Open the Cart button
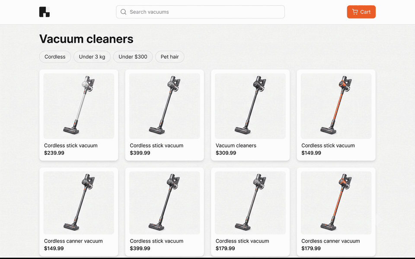This screenshot has height=259, width=415. [x=361, y=12]
